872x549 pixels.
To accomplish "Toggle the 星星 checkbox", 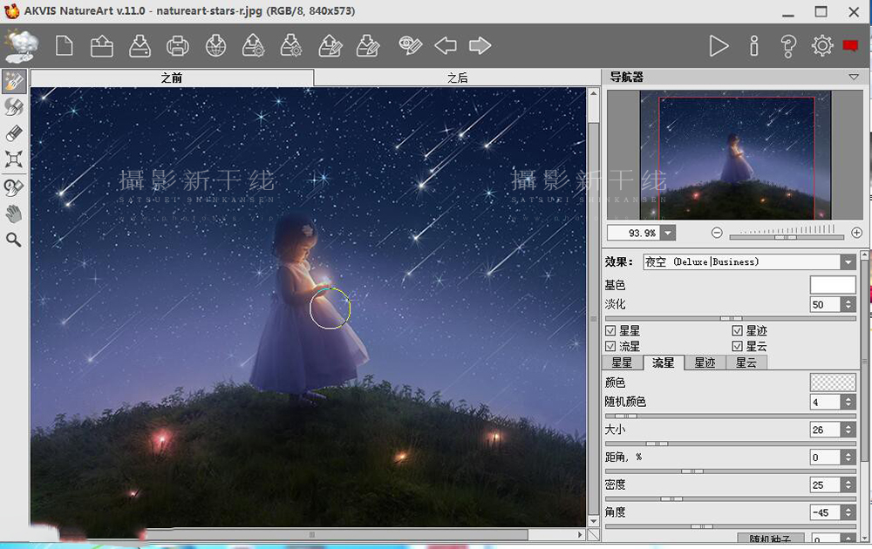I will (x=610, y=330).
